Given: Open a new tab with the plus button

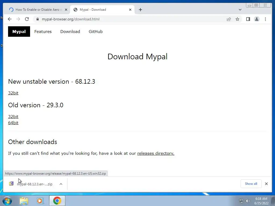Looking at the screenshot, I should coord(140,10).
